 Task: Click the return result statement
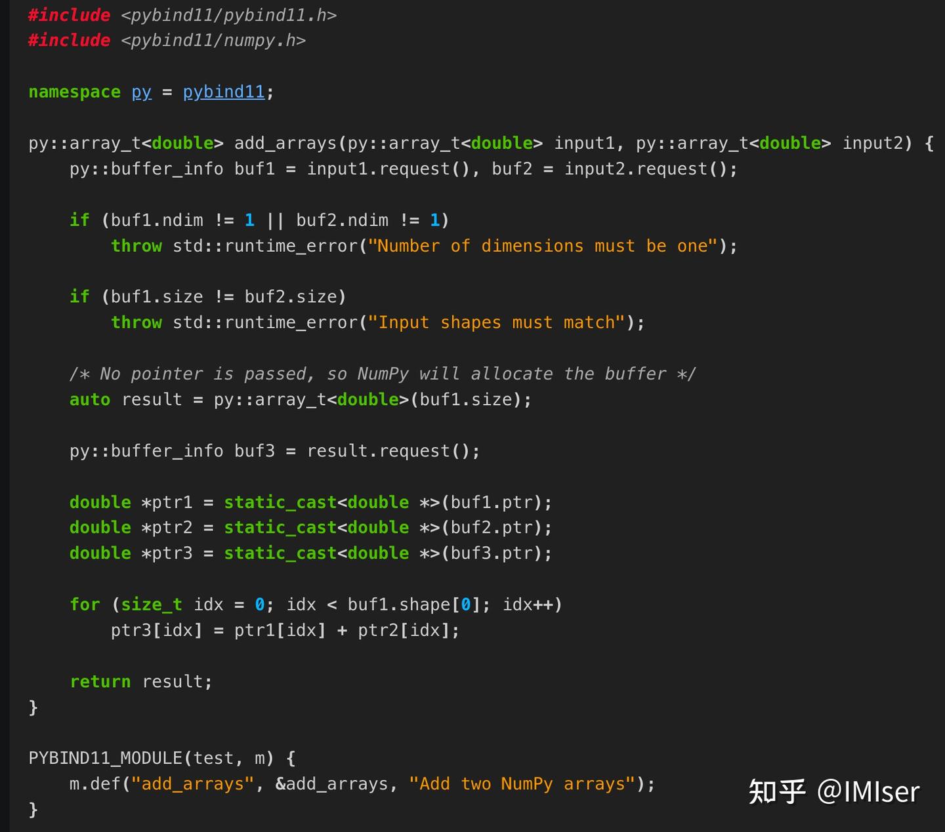tap(141, 681)
